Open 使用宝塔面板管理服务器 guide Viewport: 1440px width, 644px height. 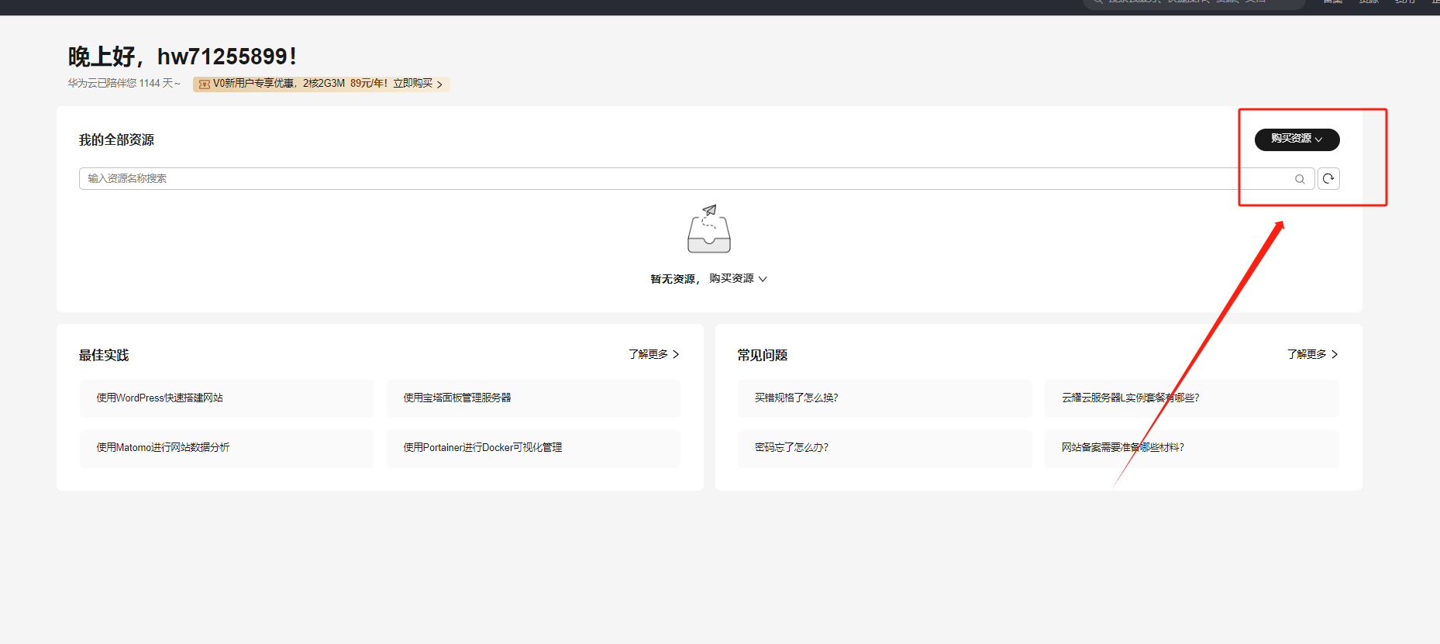click(533, 398)
